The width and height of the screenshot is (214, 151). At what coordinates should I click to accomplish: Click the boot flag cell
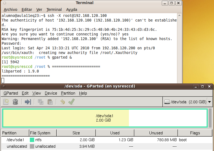pyautogui.click(x=183, y=140)
